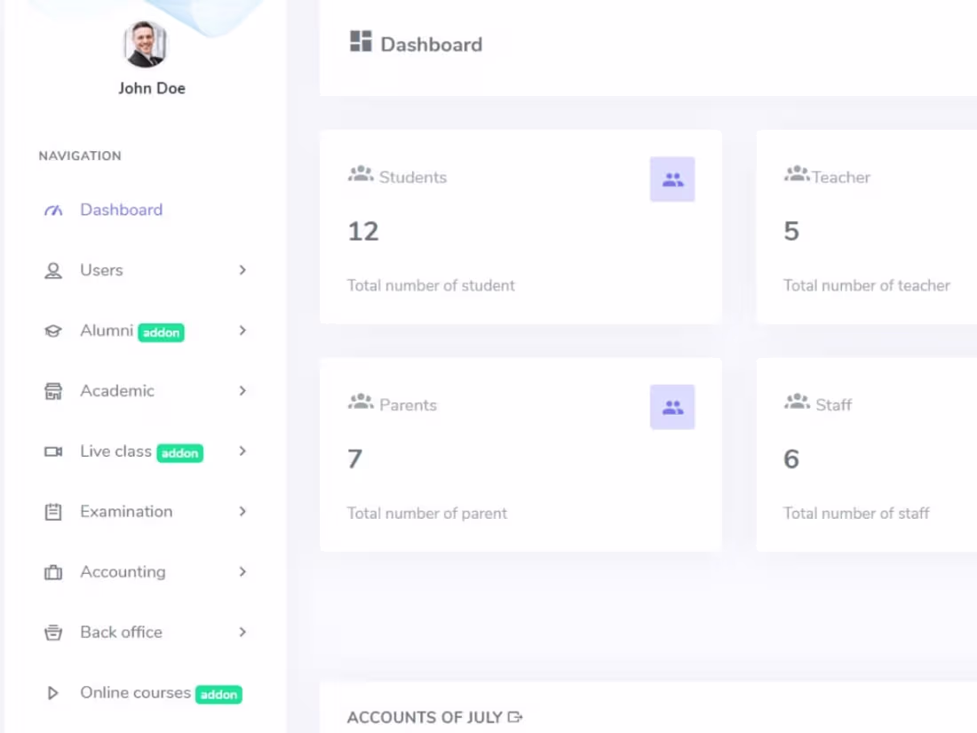Expand the Alumni submenu chevron

242,331
